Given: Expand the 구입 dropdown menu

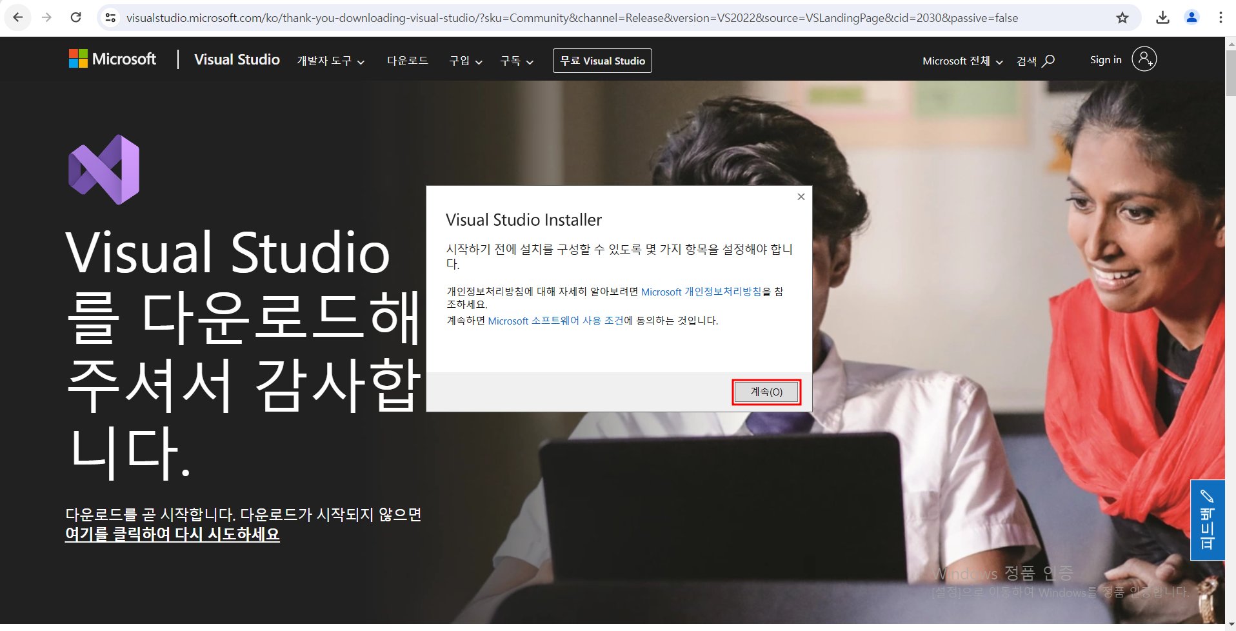Looking at the screenshot, I should click(466, 61).
